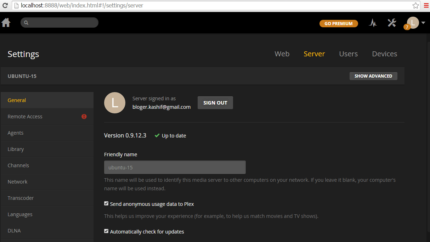Click SHOW ADVANCED to reveal more settings
Viewport: 430px width, 242px height.
(373, 76)
